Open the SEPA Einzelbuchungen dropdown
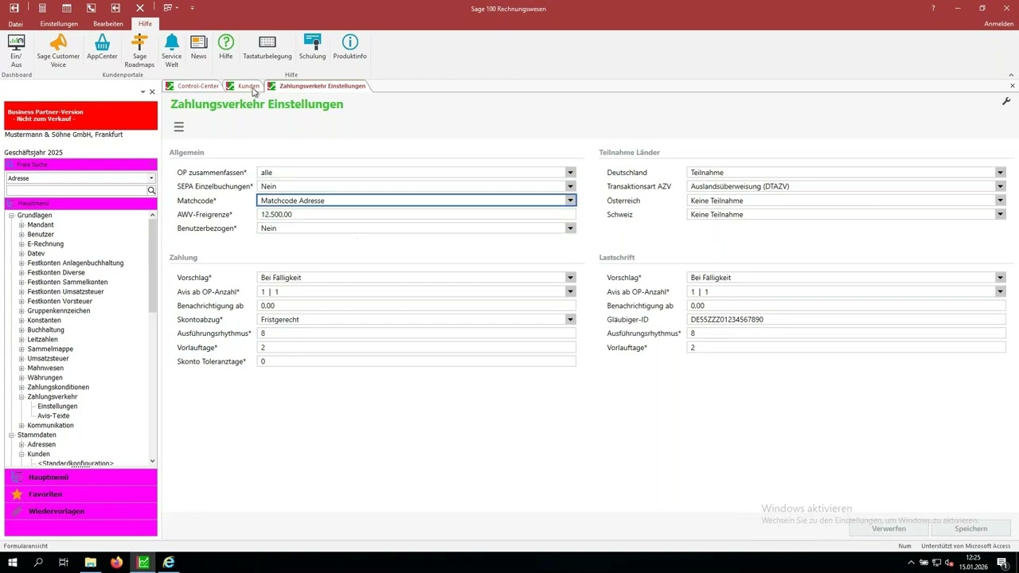Image resolution: width=1019 pixels, height=573 pixels. [x=570, y=186]
